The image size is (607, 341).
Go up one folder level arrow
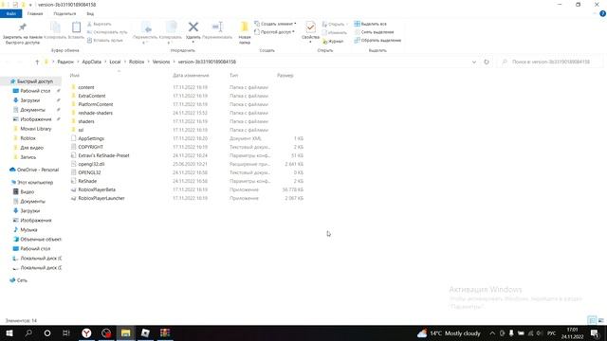pyautogui.click(x=37, y=62)
